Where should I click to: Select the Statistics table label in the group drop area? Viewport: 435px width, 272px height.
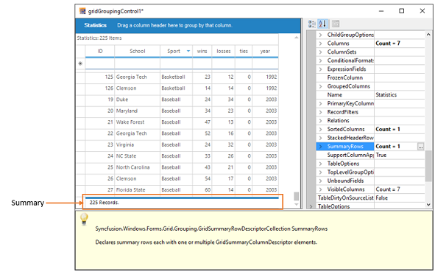point(95,25)
